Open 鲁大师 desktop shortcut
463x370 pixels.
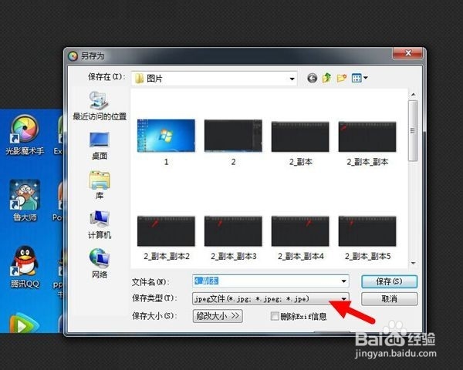pyautogui.click(x=25, y=200)
